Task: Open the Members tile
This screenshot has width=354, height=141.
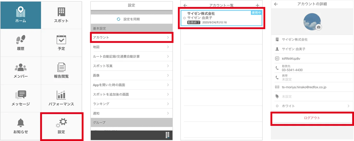Action: 21,71
